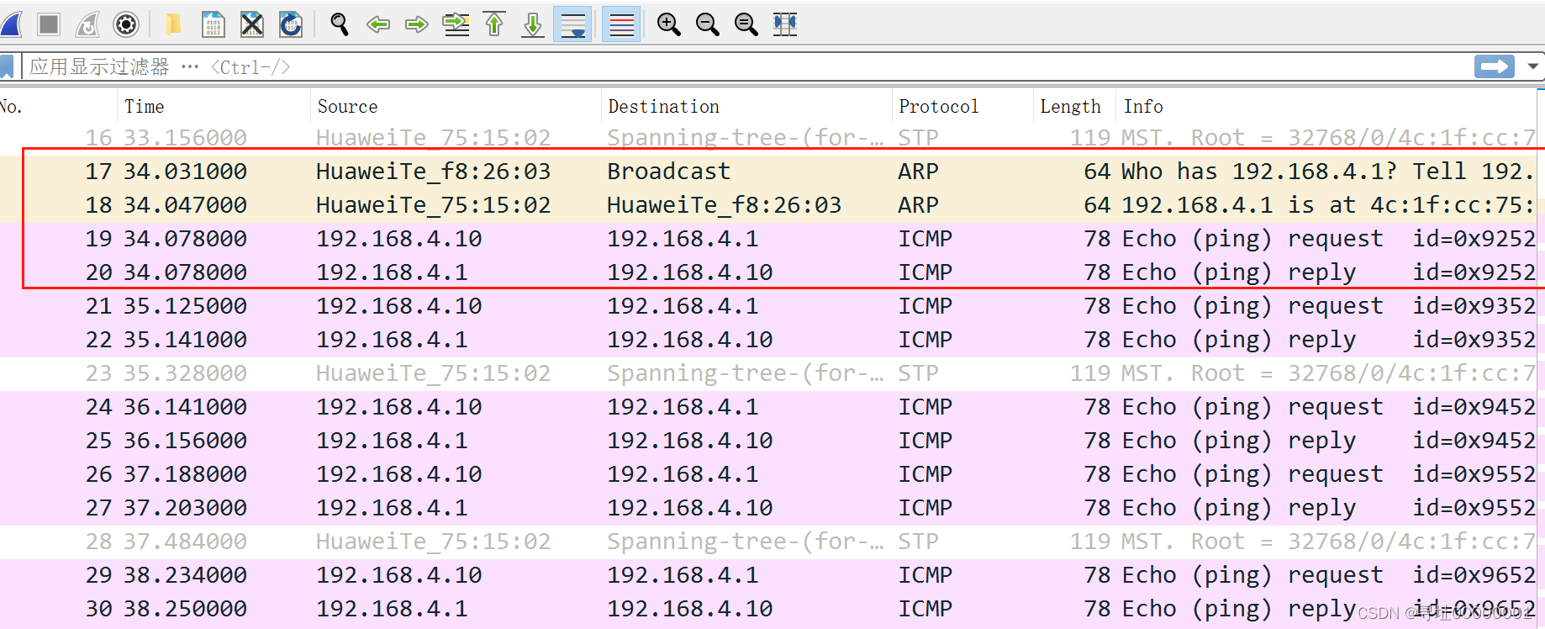Open capture options gear icon

coord(126,24)
